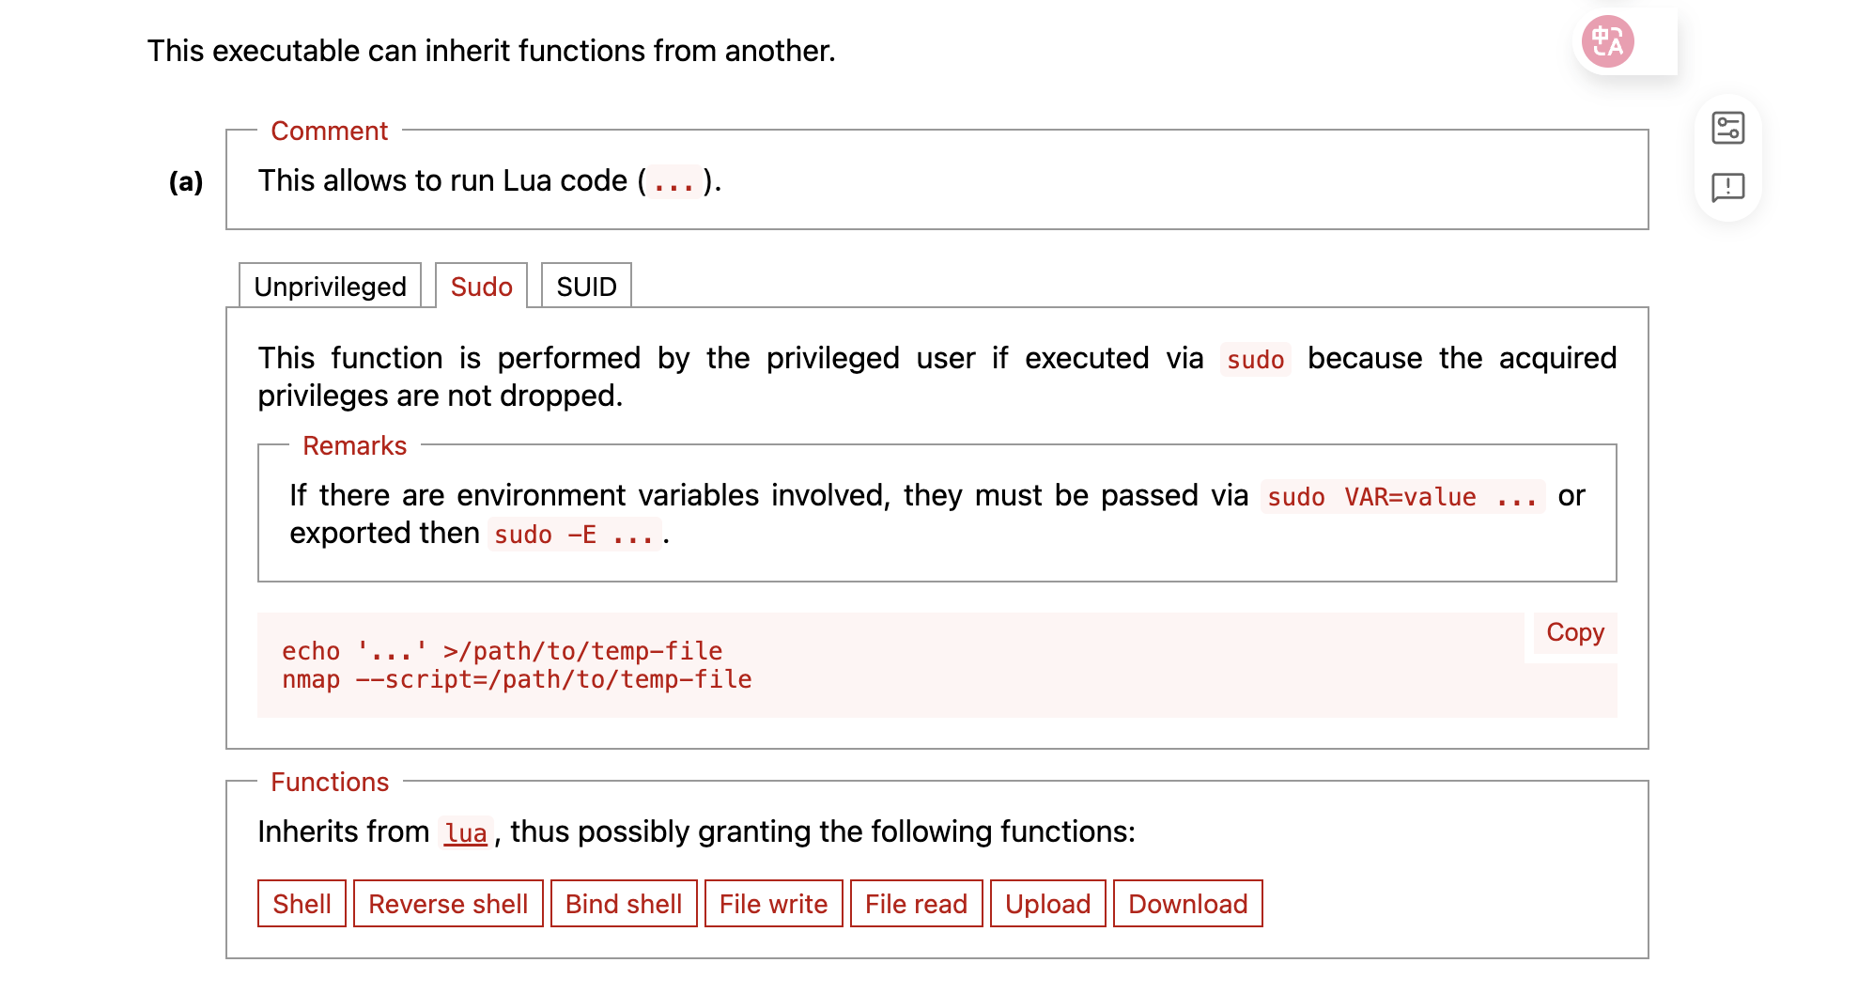Screen dimensions: 1873x994
Task: Open the settings sliders icon in sidebar
Action: click(x=1727, y=128)
